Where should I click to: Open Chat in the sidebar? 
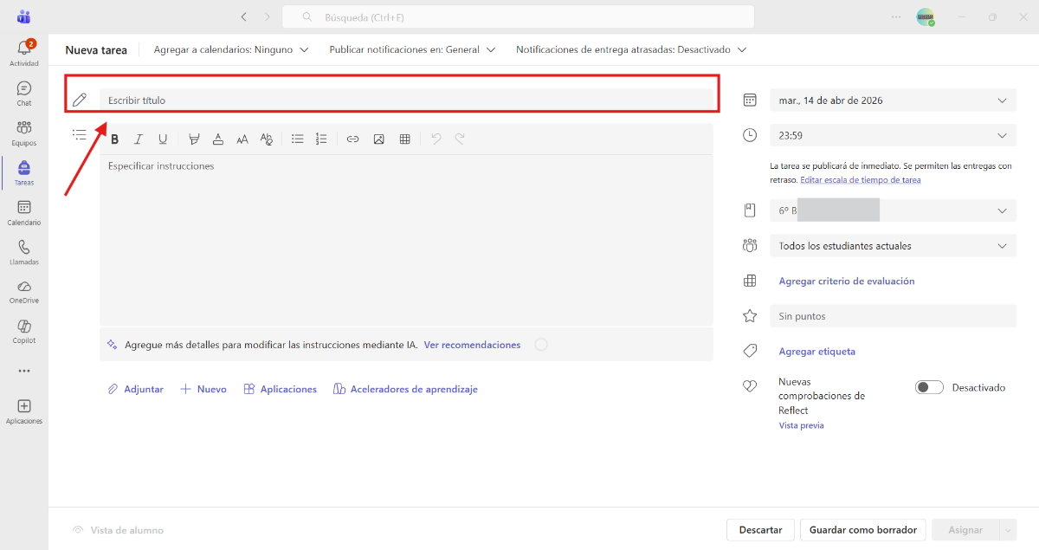(x=24, y=94)
